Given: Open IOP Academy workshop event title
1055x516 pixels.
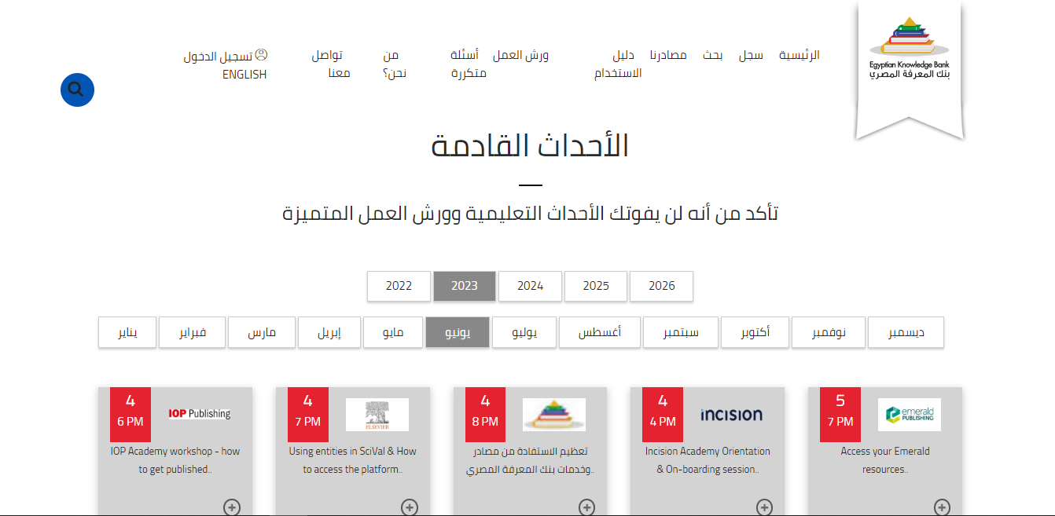Looking at the screenshot, I should tap(175, 460).
